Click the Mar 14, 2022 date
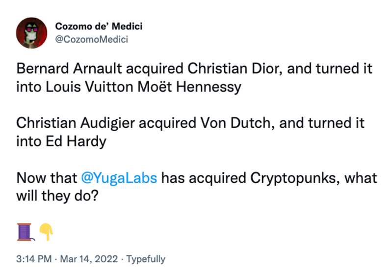This screenshot has width=392, height=279. (89, 259)
